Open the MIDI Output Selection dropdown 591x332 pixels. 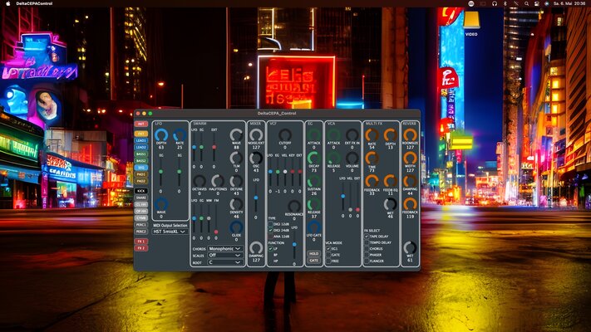[170, 232]
